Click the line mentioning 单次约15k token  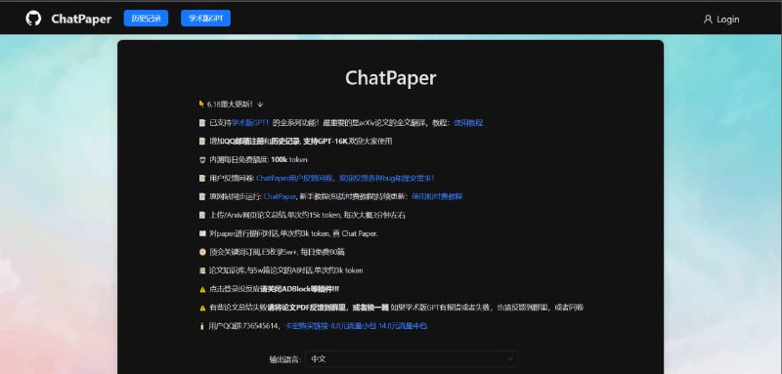tap(302, 215)
